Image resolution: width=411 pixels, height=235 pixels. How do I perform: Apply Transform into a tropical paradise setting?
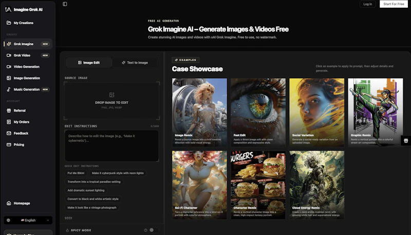click(94, 182)
